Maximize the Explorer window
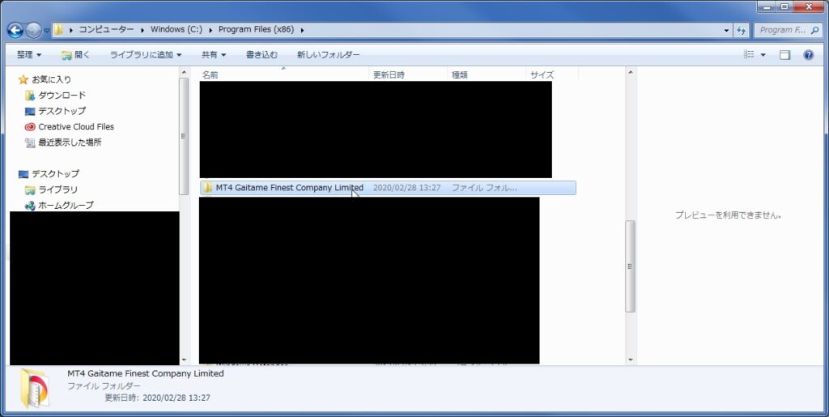 (x=784, y=6)
